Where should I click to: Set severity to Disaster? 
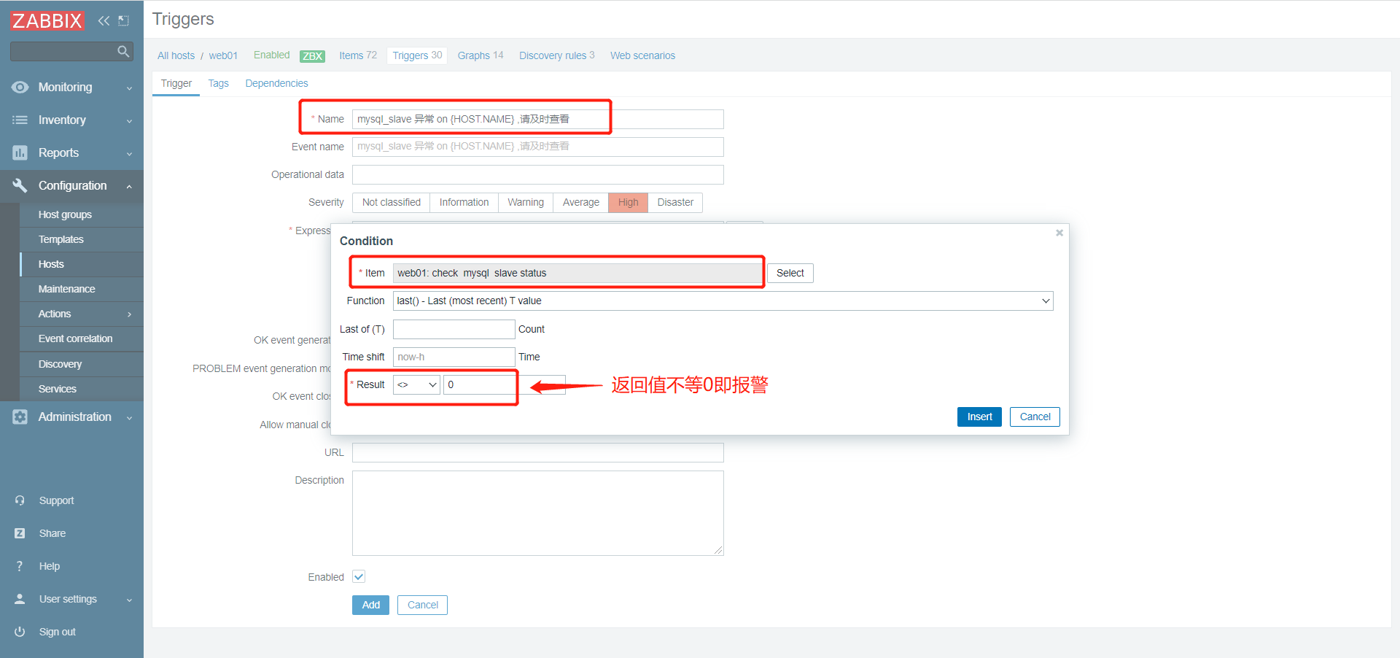pos(675,202)
